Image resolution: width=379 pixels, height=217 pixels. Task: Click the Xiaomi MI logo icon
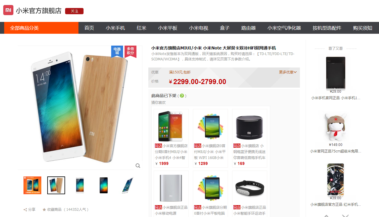click(x=8, y=10)
